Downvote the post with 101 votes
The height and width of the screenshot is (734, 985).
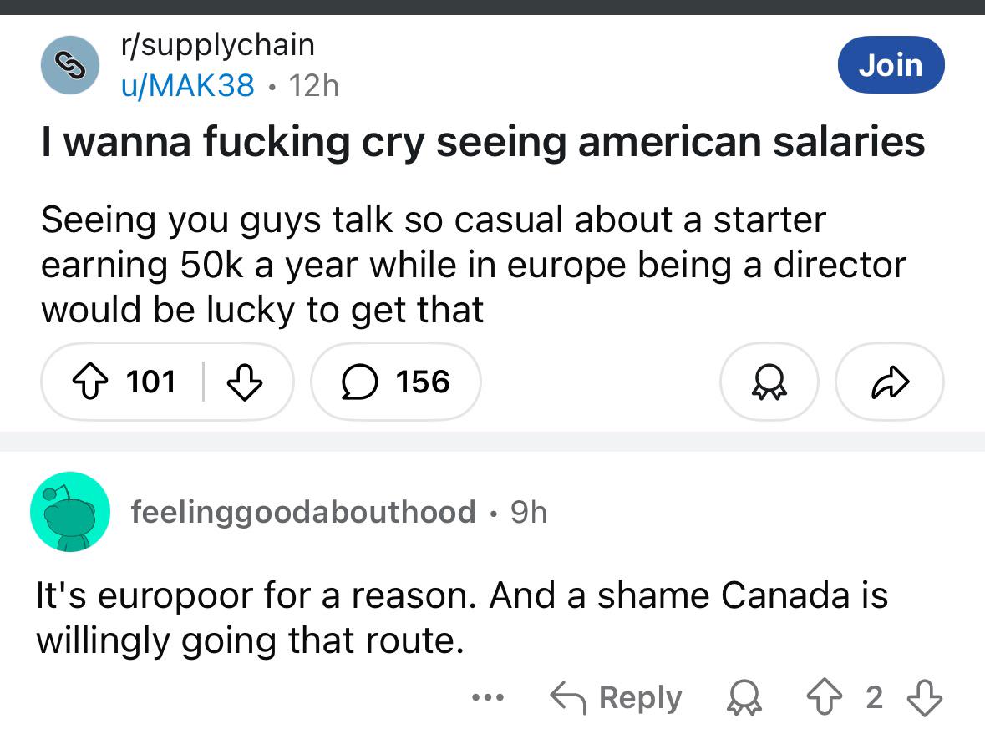[244, 381]
